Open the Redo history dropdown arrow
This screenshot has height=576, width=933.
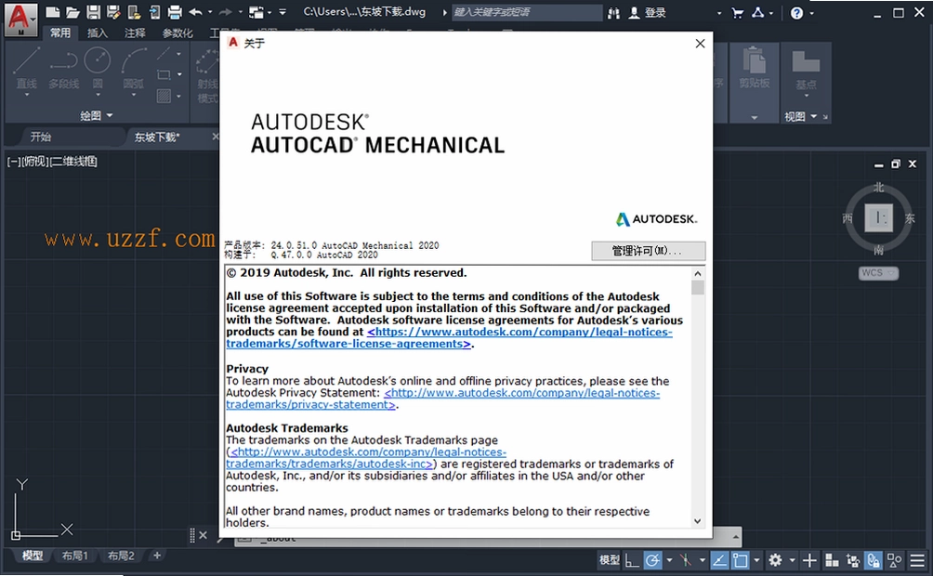[240, 12]
